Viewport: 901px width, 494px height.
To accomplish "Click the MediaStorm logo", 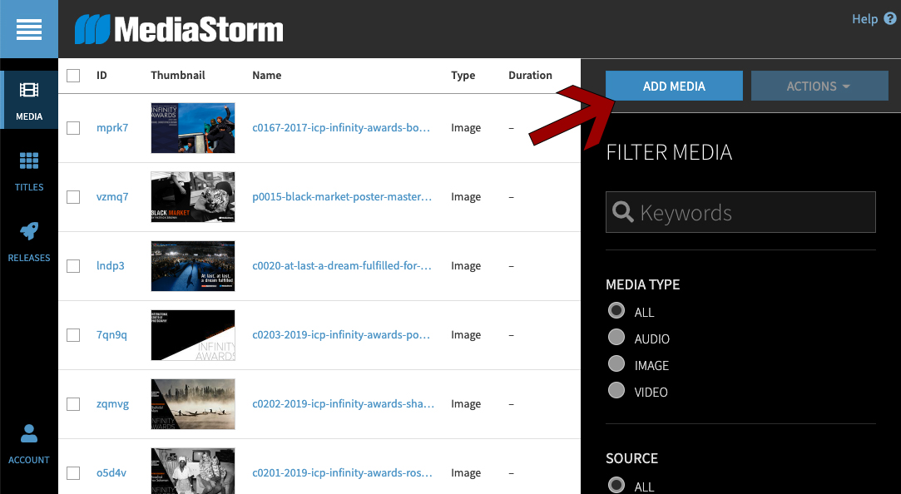I will 179,30.
